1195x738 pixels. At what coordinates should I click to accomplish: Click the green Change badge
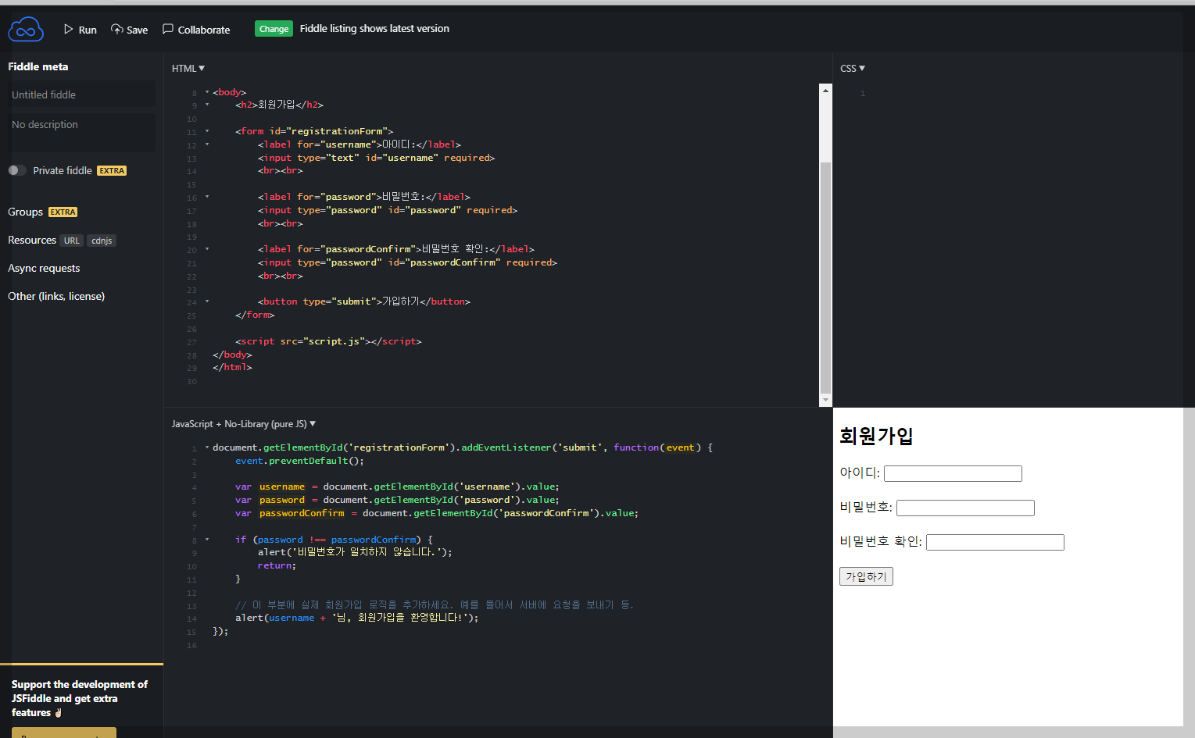[x=274, y=29]
